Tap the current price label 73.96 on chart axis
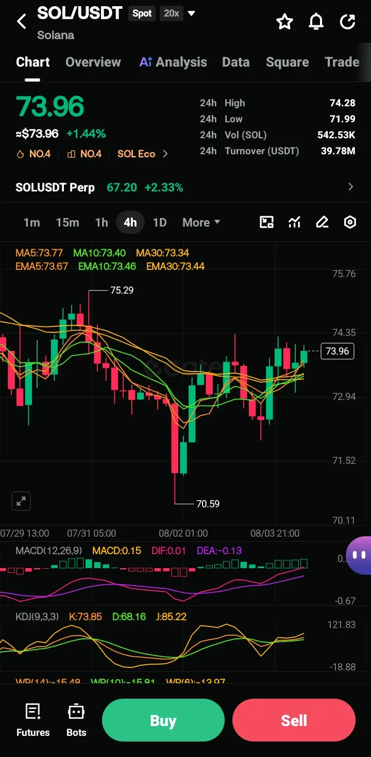 tap(338, 351)
